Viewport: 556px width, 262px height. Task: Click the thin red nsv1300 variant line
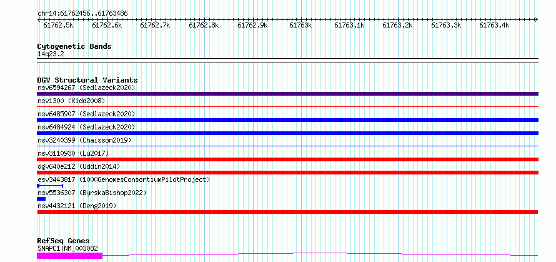(x=287, y=106)
